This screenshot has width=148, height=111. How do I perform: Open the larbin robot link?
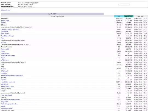pyautogui.click(x=3, y=51)
